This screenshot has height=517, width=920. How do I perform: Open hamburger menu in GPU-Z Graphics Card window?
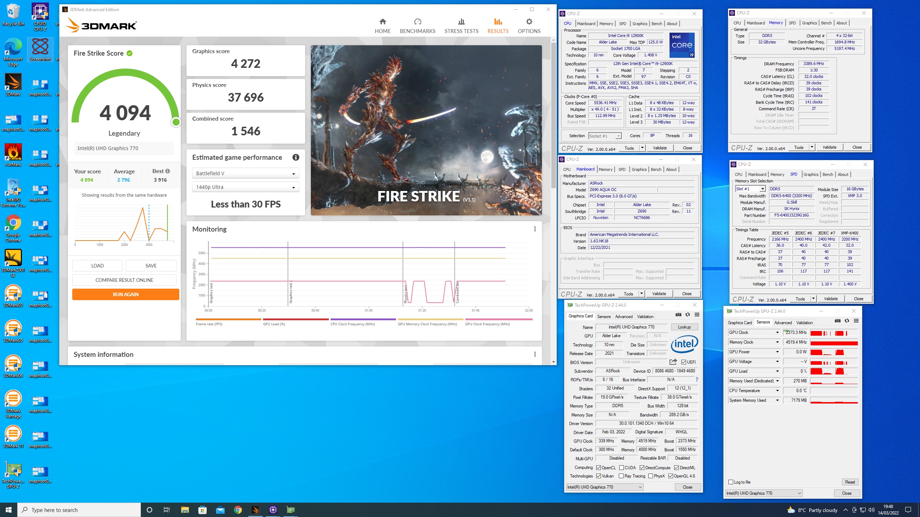click(x=697, y=315)
